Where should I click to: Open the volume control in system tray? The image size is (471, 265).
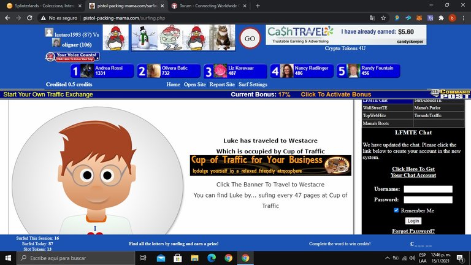(x=412, y=258)
